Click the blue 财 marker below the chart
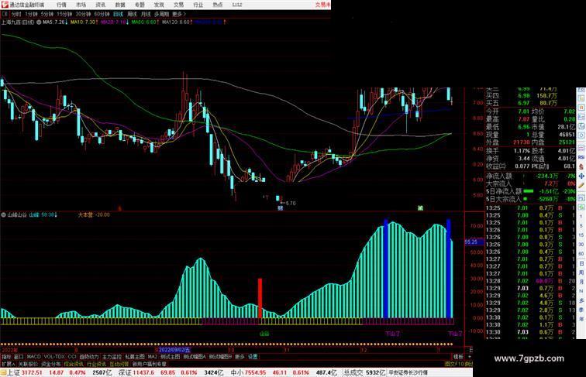This screenshot has height=377, width=586. (280, 208)
